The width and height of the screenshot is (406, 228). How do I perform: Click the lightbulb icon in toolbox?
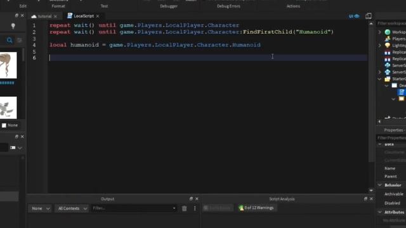[13, 26]
